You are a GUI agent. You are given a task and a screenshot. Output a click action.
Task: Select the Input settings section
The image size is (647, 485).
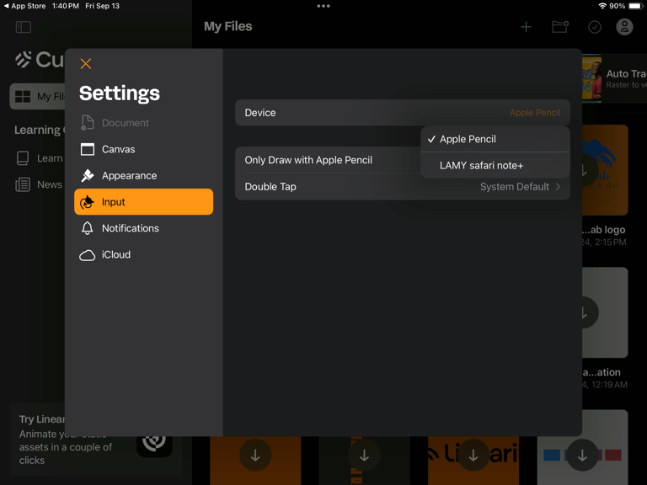tap(143, 202)
